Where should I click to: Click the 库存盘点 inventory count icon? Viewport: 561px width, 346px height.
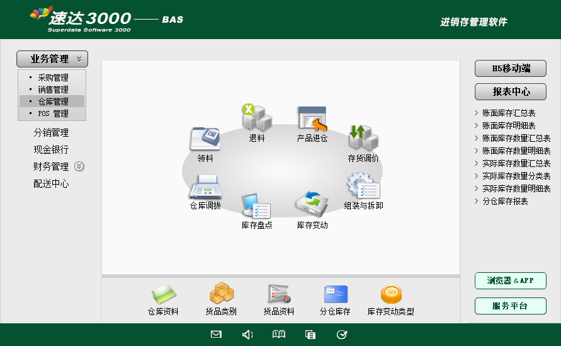(256, 206)
